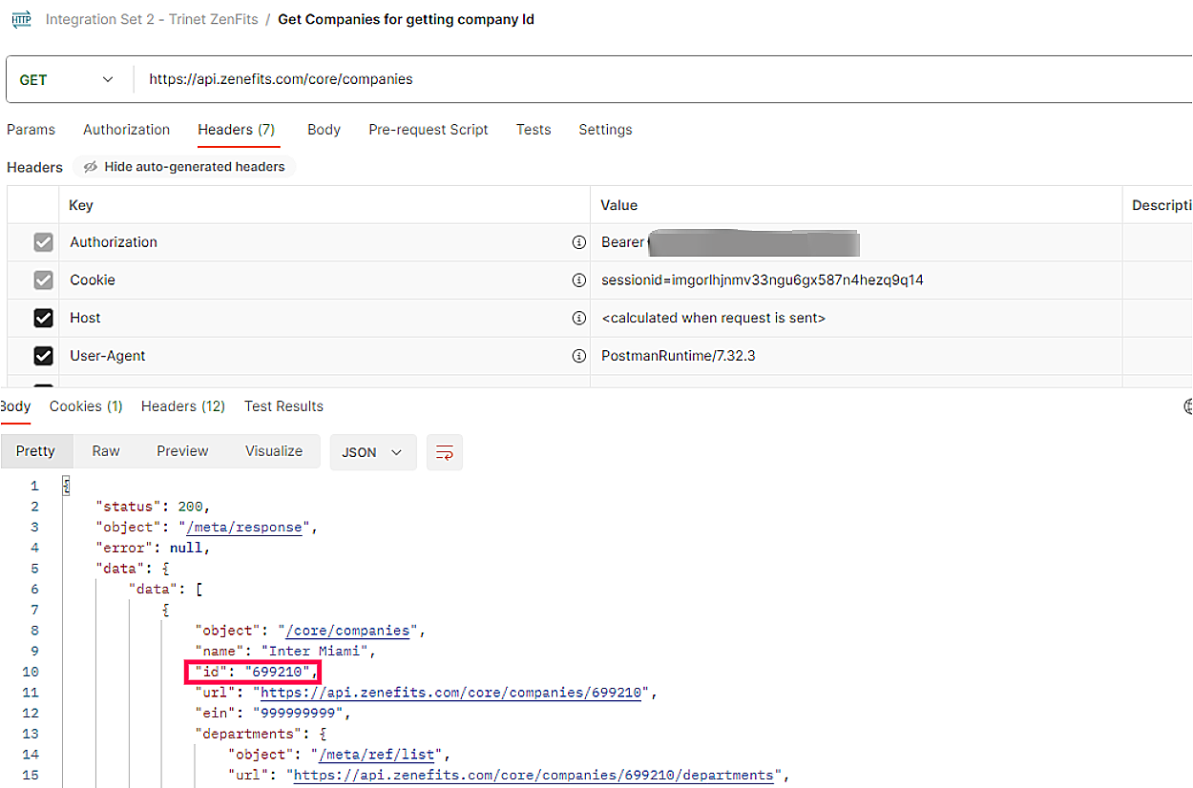Click info icon beside Host header
This screenshot has height=788, width=1193.
[578, 318]
